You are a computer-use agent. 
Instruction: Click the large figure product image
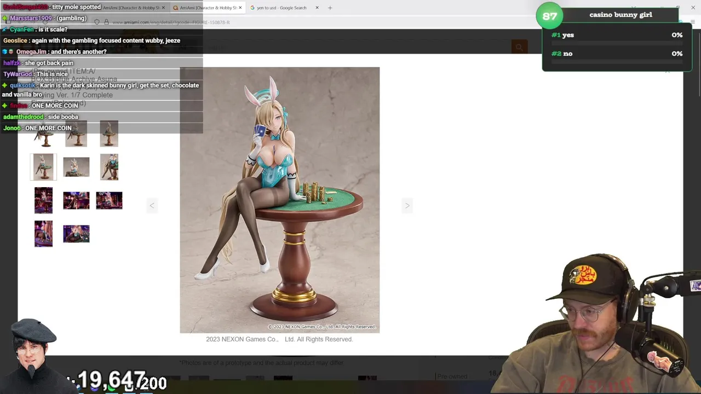click(279, 200)
